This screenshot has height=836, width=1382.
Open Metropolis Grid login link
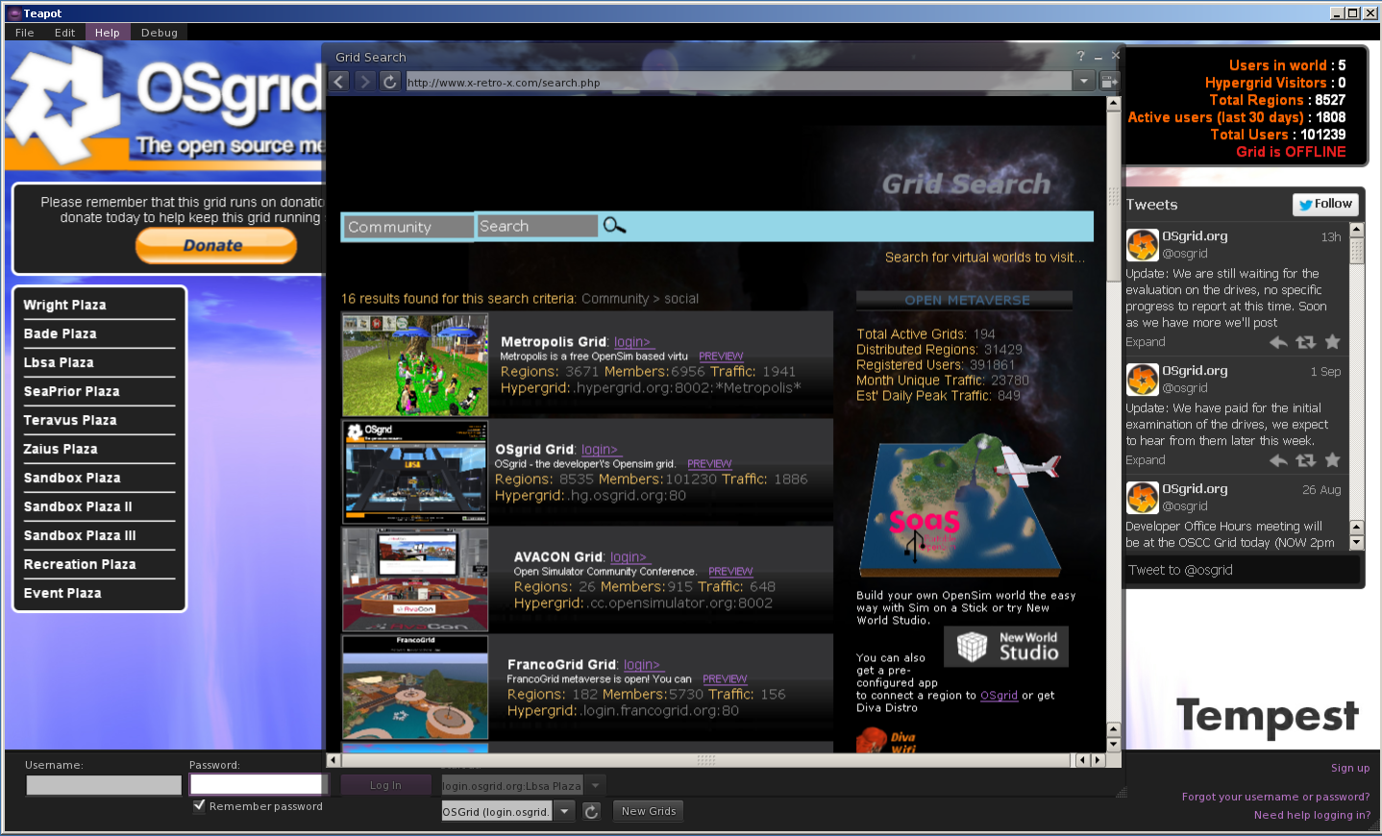point(633,342)
